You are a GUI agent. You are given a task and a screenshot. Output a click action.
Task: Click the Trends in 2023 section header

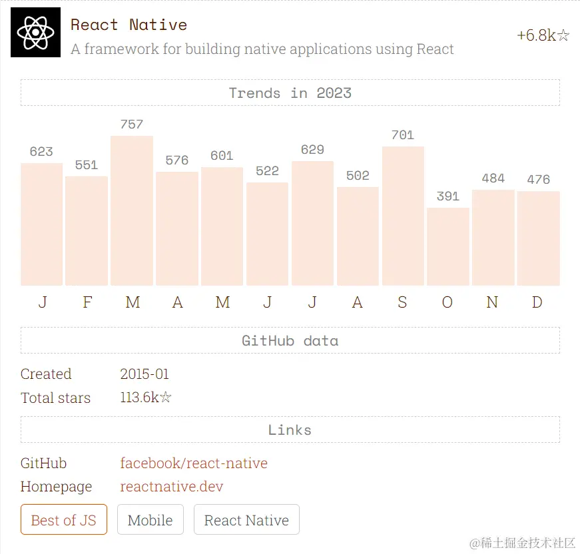pos(290,93)
